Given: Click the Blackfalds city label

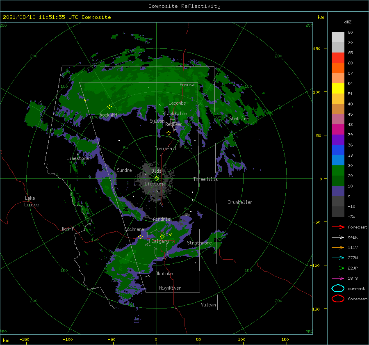Looking at the screenshot, I should 174,114.
